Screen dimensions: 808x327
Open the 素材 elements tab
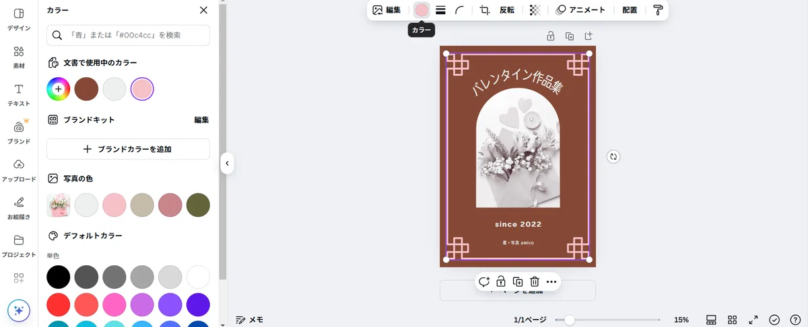pos(19,57)
